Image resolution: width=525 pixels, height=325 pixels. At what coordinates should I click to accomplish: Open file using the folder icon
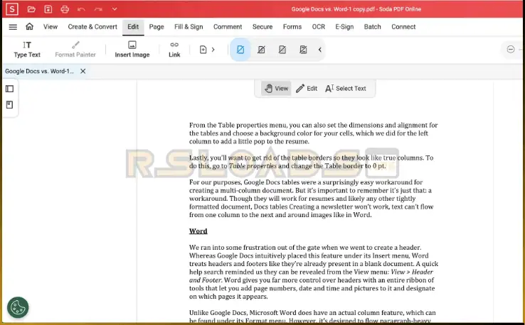pos(31,9)
